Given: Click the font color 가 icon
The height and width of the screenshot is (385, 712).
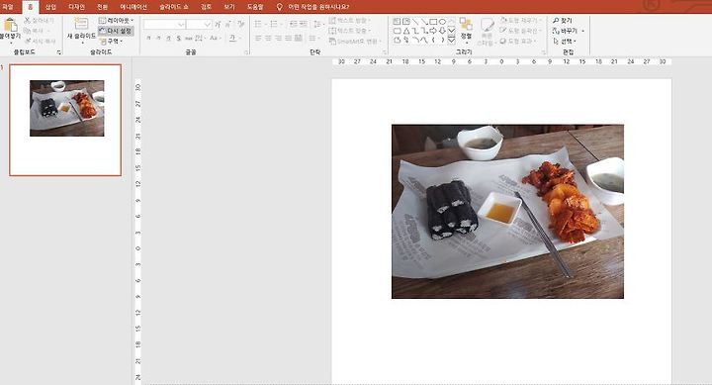Looking at the screenshot, I should tap(232, 39).
